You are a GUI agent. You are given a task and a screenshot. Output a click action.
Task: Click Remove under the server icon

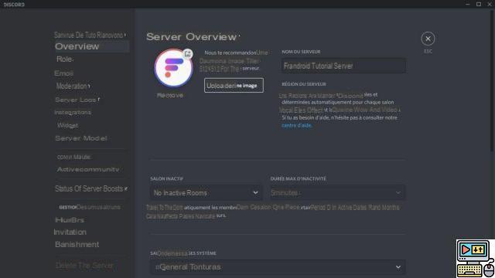(x=170, y=95)
